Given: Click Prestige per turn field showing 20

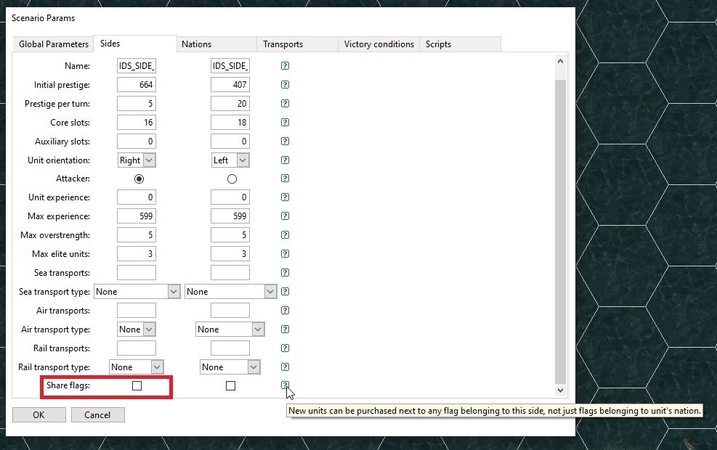Looking at the screenshot, I should [x=230, y=104].
